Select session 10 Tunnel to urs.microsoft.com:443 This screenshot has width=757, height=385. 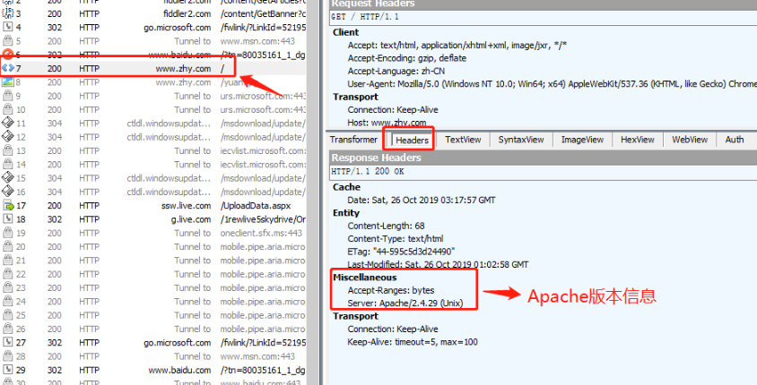tap(153, 110)
